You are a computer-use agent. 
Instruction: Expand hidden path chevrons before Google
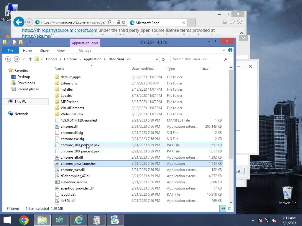[x=42, y=59]
